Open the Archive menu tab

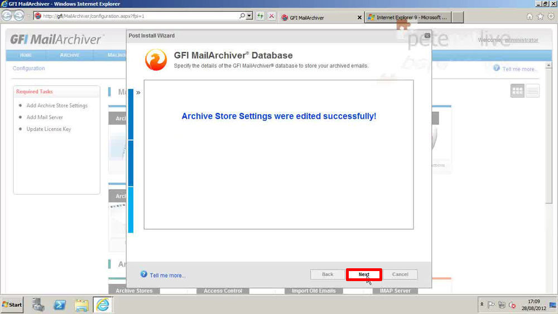pos(70,55)
